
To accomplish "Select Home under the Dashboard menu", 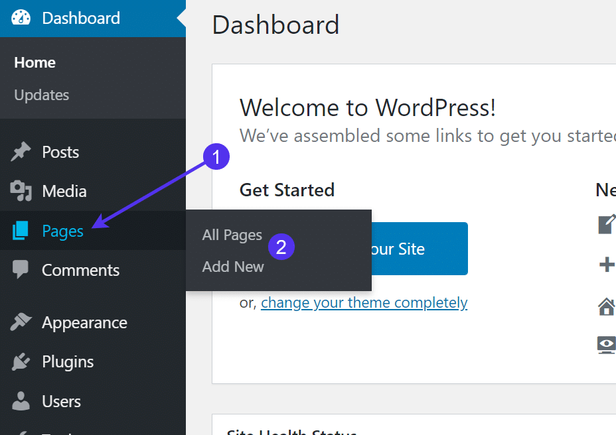I will click(34, 62).
